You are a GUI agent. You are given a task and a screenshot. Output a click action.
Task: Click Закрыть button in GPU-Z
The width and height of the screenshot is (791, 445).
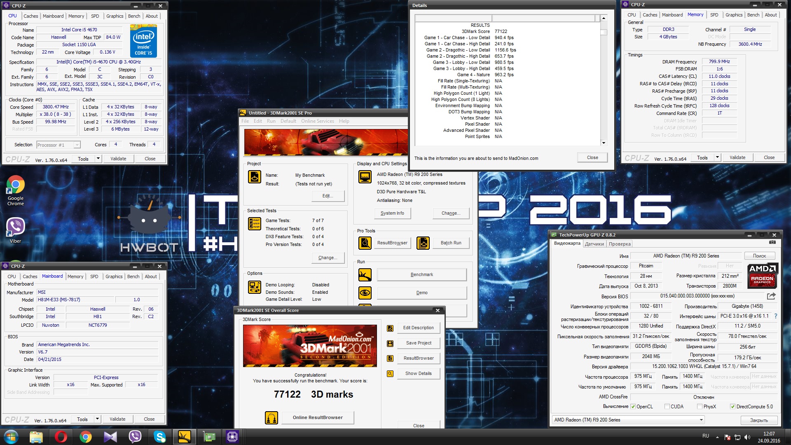759,420
